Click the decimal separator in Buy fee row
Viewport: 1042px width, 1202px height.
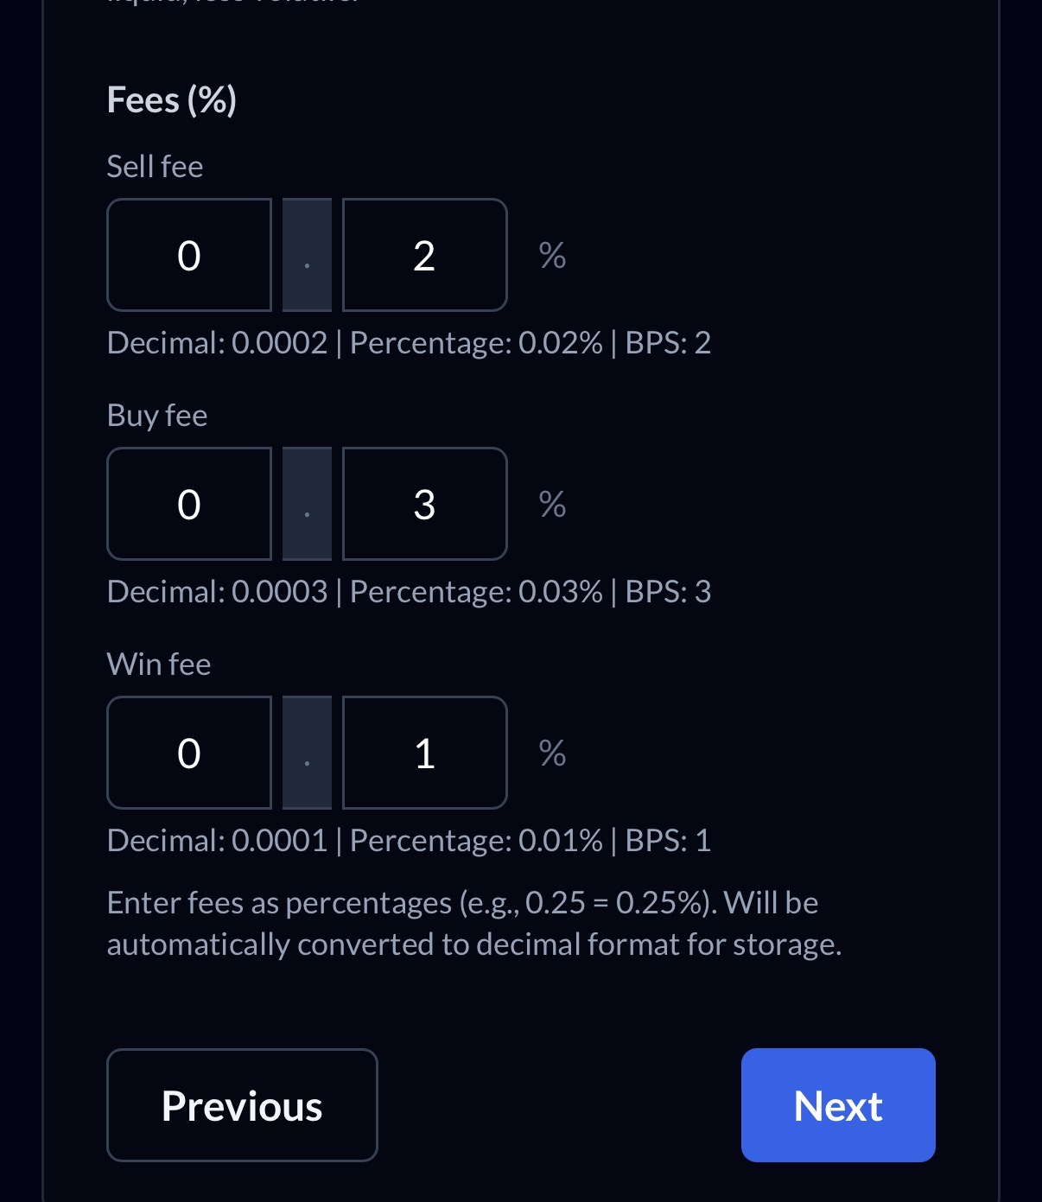click(307, 504)
